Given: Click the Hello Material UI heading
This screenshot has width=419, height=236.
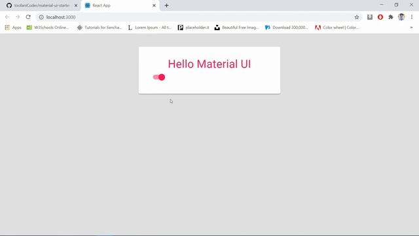Looking at the screenshot, I should [209, 64].
